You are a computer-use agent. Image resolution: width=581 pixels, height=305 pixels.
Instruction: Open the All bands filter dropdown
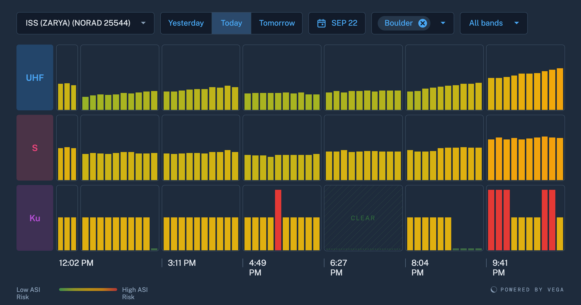[494, 23]
